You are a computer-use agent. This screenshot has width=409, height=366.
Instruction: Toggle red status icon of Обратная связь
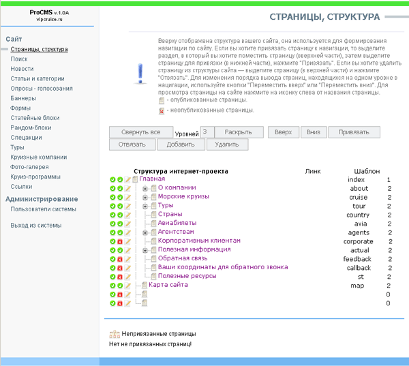point(120,259)
